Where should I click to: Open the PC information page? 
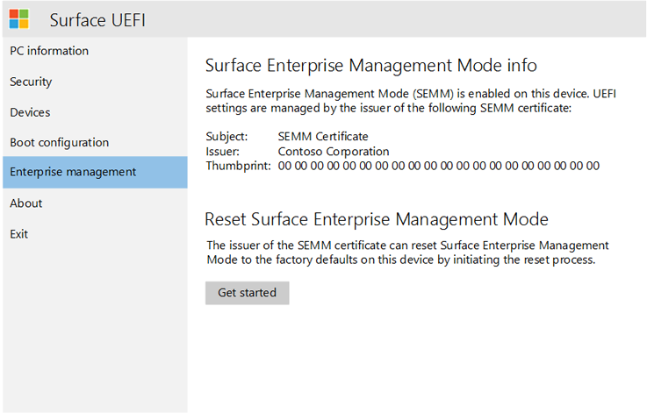[49, 51]
